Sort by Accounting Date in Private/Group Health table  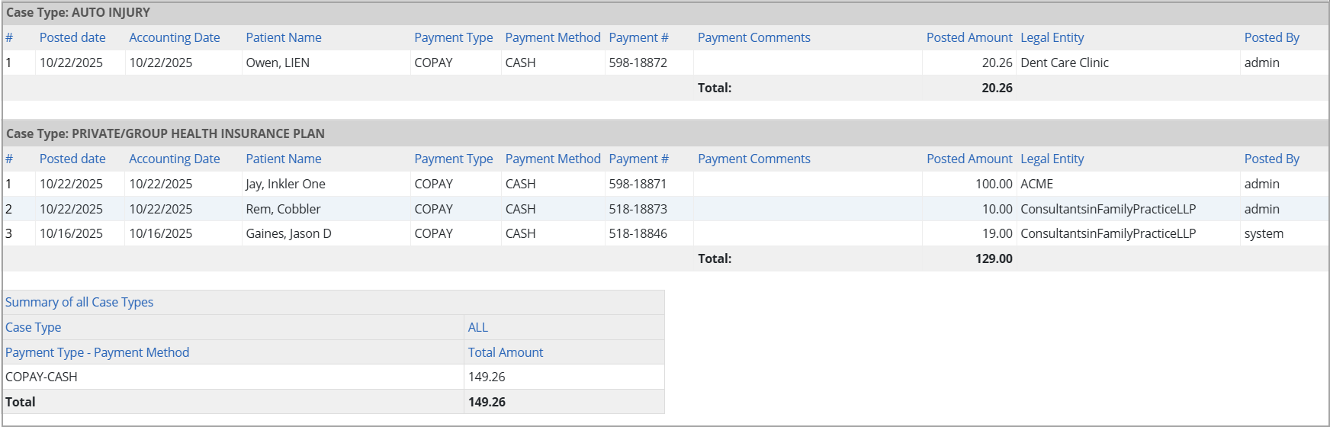point(174,159)
